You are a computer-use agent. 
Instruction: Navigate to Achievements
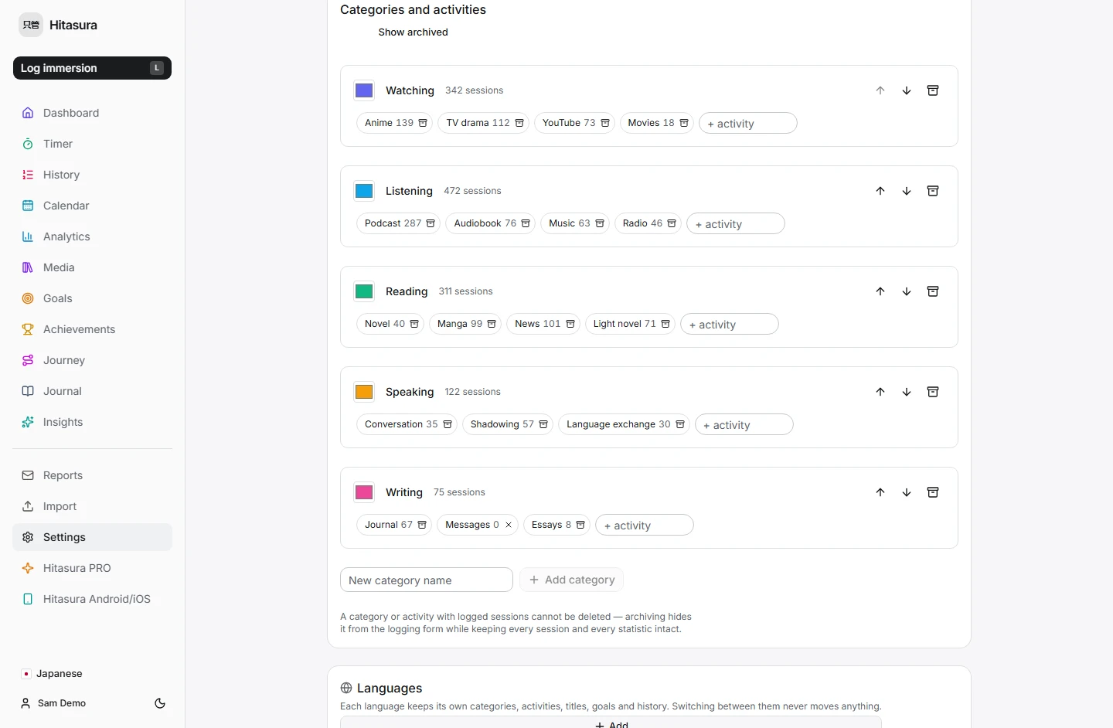point(93,329)
